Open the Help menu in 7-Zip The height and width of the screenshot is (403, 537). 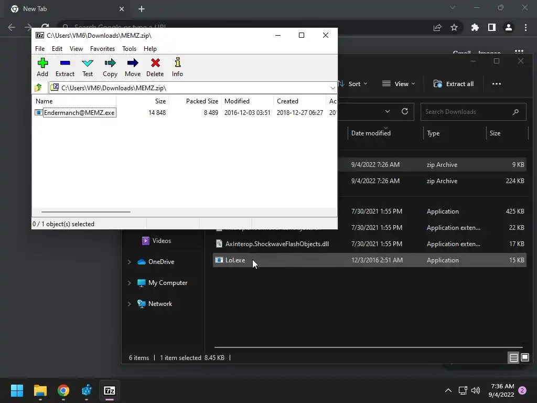coord(150,49)
